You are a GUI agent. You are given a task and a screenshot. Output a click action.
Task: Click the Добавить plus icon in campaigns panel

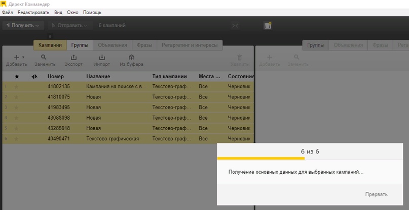[16, 57]
